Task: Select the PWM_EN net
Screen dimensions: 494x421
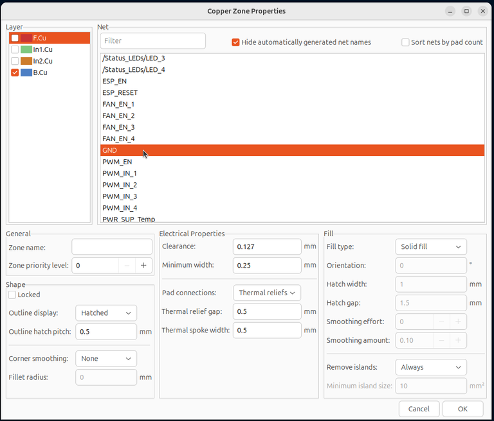Action: coord(293,162)
